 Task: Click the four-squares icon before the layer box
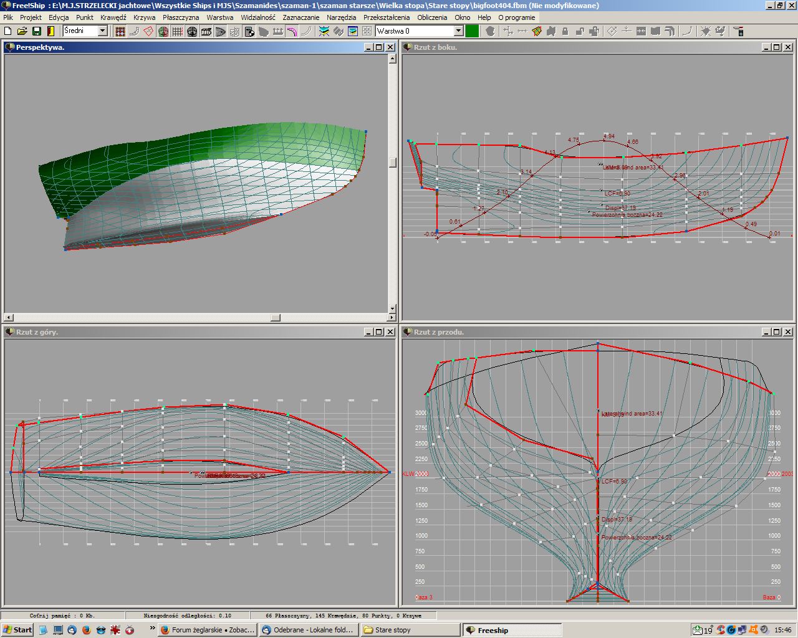367,31
